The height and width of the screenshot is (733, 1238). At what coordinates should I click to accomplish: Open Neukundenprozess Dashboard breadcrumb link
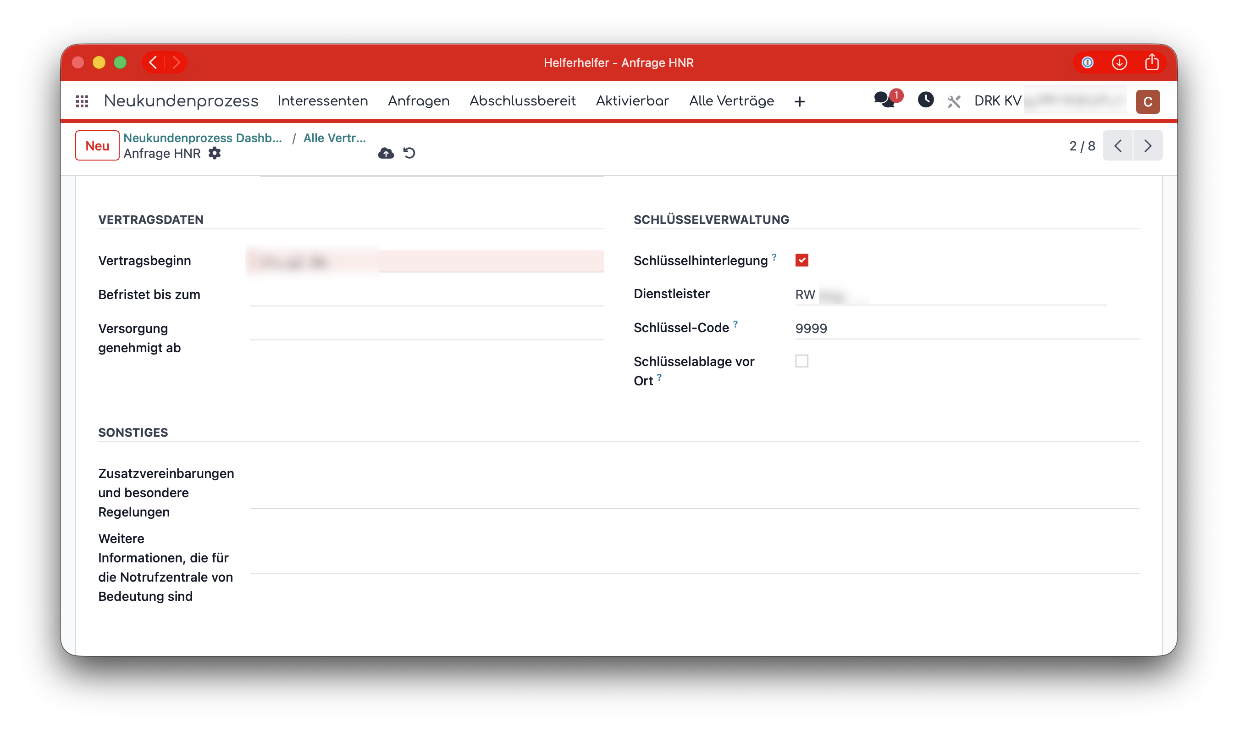(202, 138)
